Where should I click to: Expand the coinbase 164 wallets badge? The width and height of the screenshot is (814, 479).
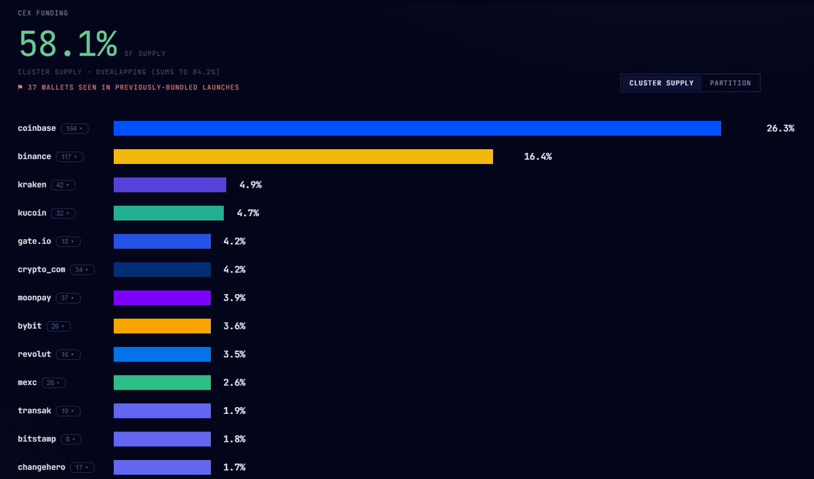coord(75,128)
